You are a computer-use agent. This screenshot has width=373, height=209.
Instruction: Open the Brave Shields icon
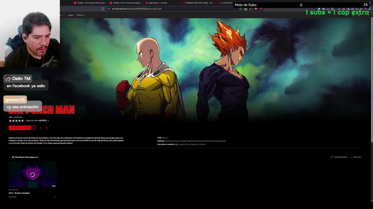pyautogui.click(x=256, y=9)
